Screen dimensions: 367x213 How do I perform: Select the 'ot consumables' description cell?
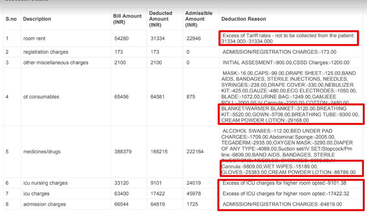click(x=41, y=97)
